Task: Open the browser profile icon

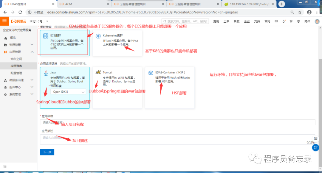Action: click(309, 12)
